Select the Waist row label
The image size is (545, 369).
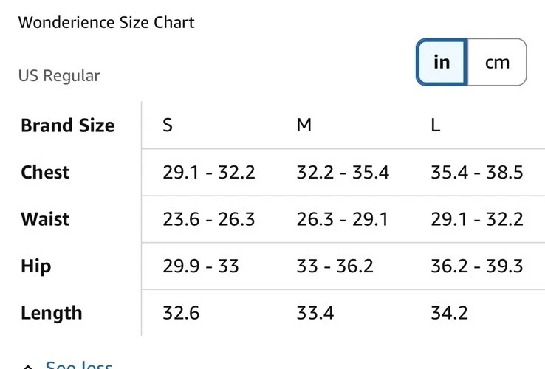(45, 219)
